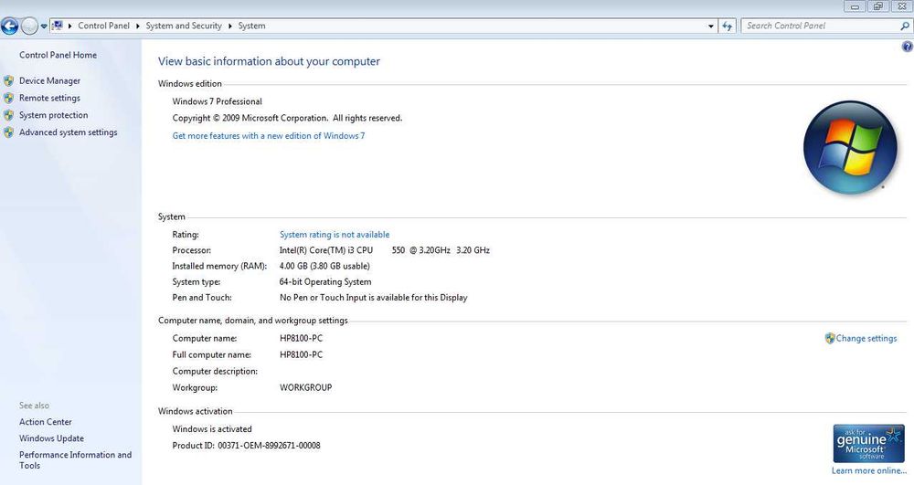Select the System breadcrumb item

pyautogui.click(x=251, y=26)
